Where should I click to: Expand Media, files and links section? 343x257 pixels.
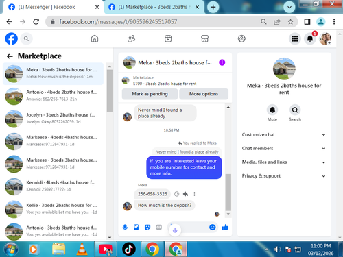pos(283,162)
